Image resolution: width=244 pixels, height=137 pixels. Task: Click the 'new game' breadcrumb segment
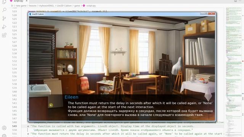click(21, 6)
